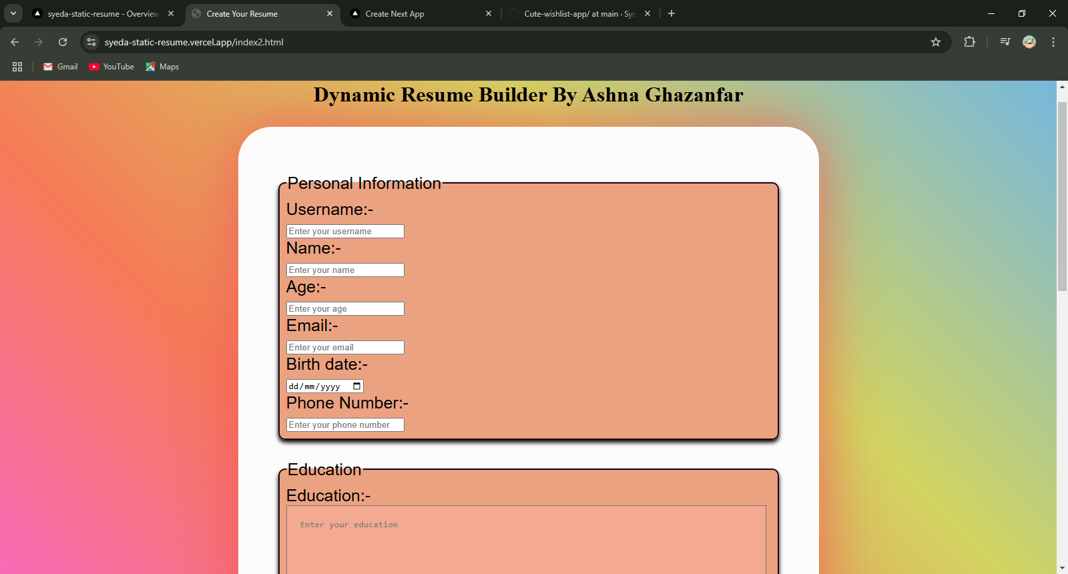This screenshot has height=574, width=1068.
Task: Click the address bar URL
Action: click(x=194, y=42)
